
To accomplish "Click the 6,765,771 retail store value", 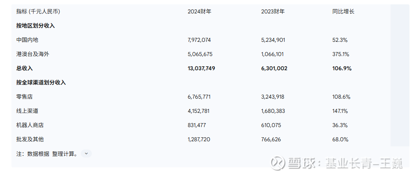I will pyautogui.click(x=199, y=97).
